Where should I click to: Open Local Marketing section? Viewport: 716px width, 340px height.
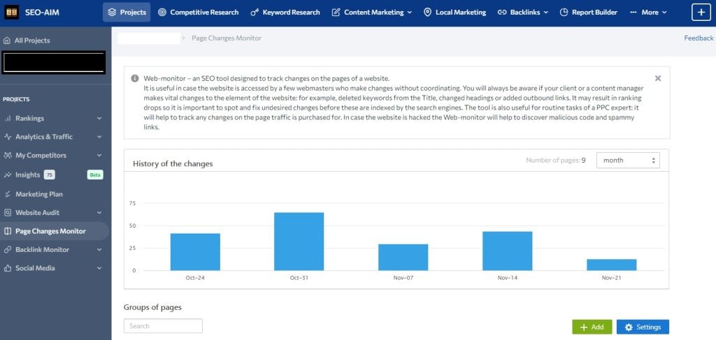tap(454, 13)
